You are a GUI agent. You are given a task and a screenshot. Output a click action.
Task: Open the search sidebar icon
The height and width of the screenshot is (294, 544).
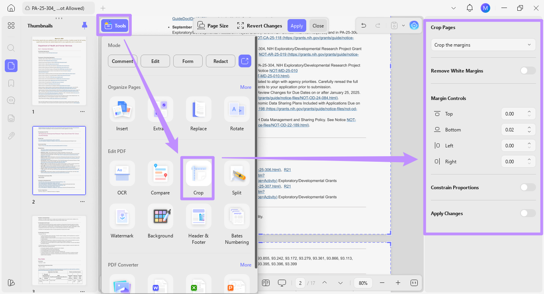click(x=11, y=48)
